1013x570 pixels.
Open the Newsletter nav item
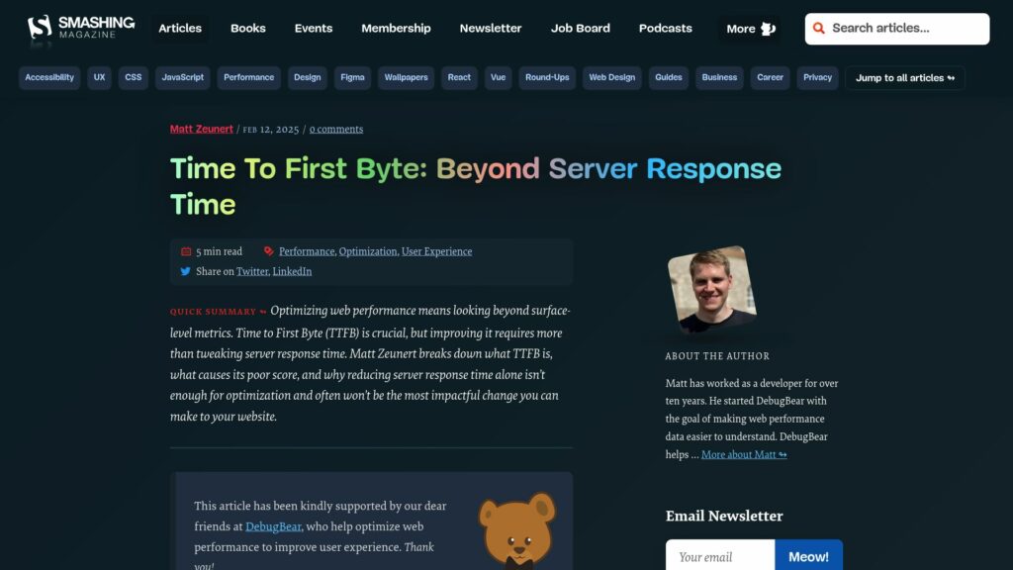(491, 29)
